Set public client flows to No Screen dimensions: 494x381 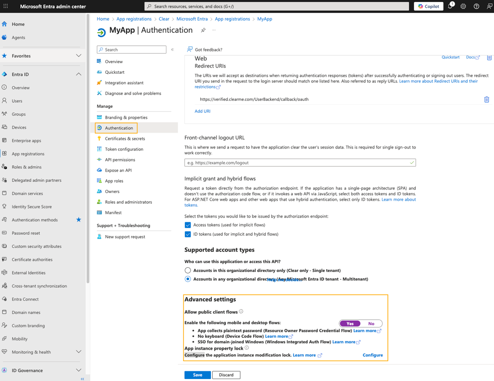coord(371,324)
